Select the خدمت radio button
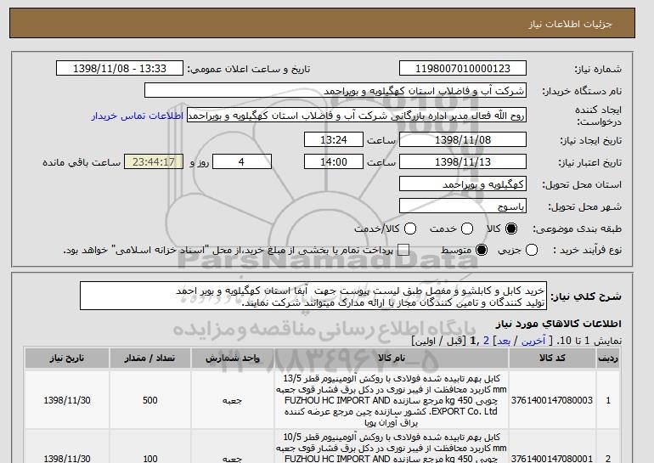 click(x=467, y=229)
